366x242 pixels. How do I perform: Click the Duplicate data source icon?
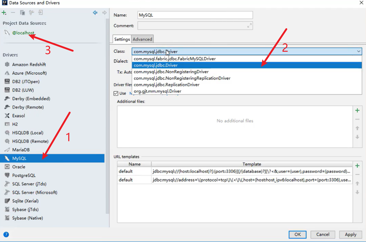pos(22,13)
